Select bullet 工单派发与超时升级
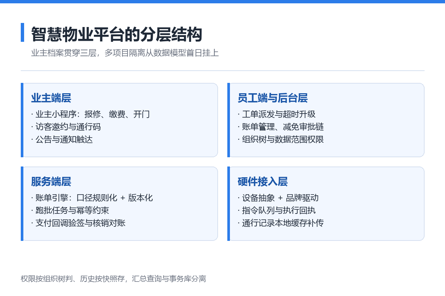The width and height of the screenshot is (445, 296). click(x=277, y=114)
